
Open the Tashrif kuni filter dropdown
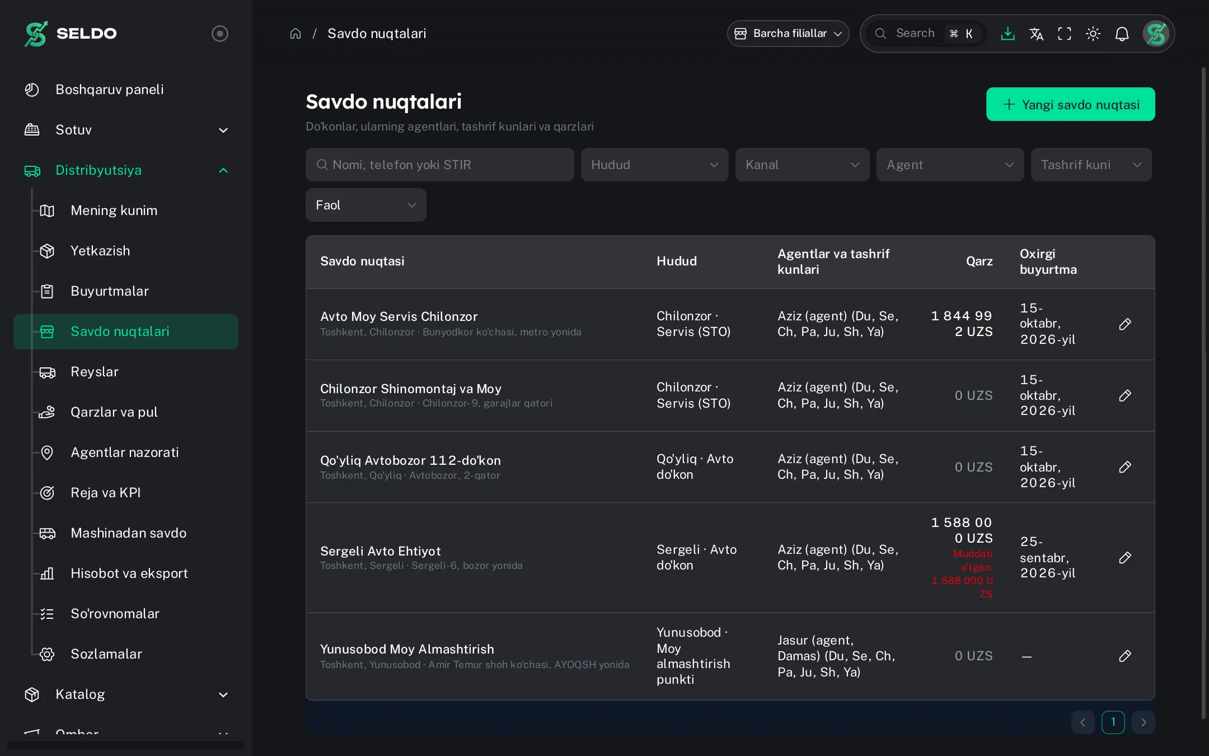1091,165
